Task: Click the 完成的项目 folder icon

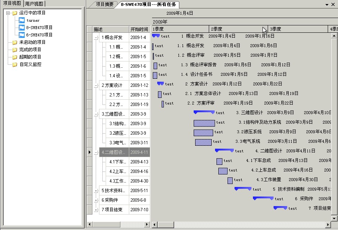Action: (x=15, y=50)
